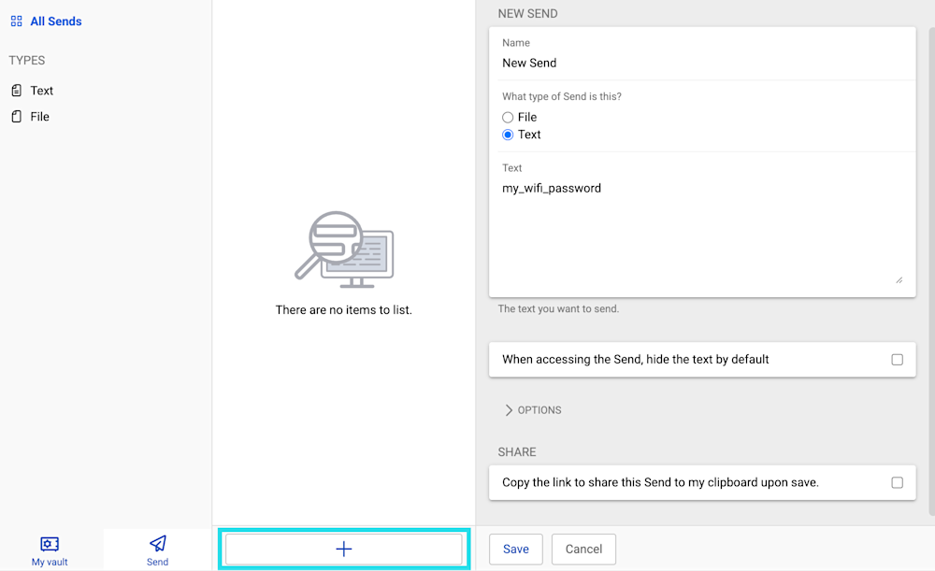Switch to the Send tab

pyautogui.click(x=156, y=551)
